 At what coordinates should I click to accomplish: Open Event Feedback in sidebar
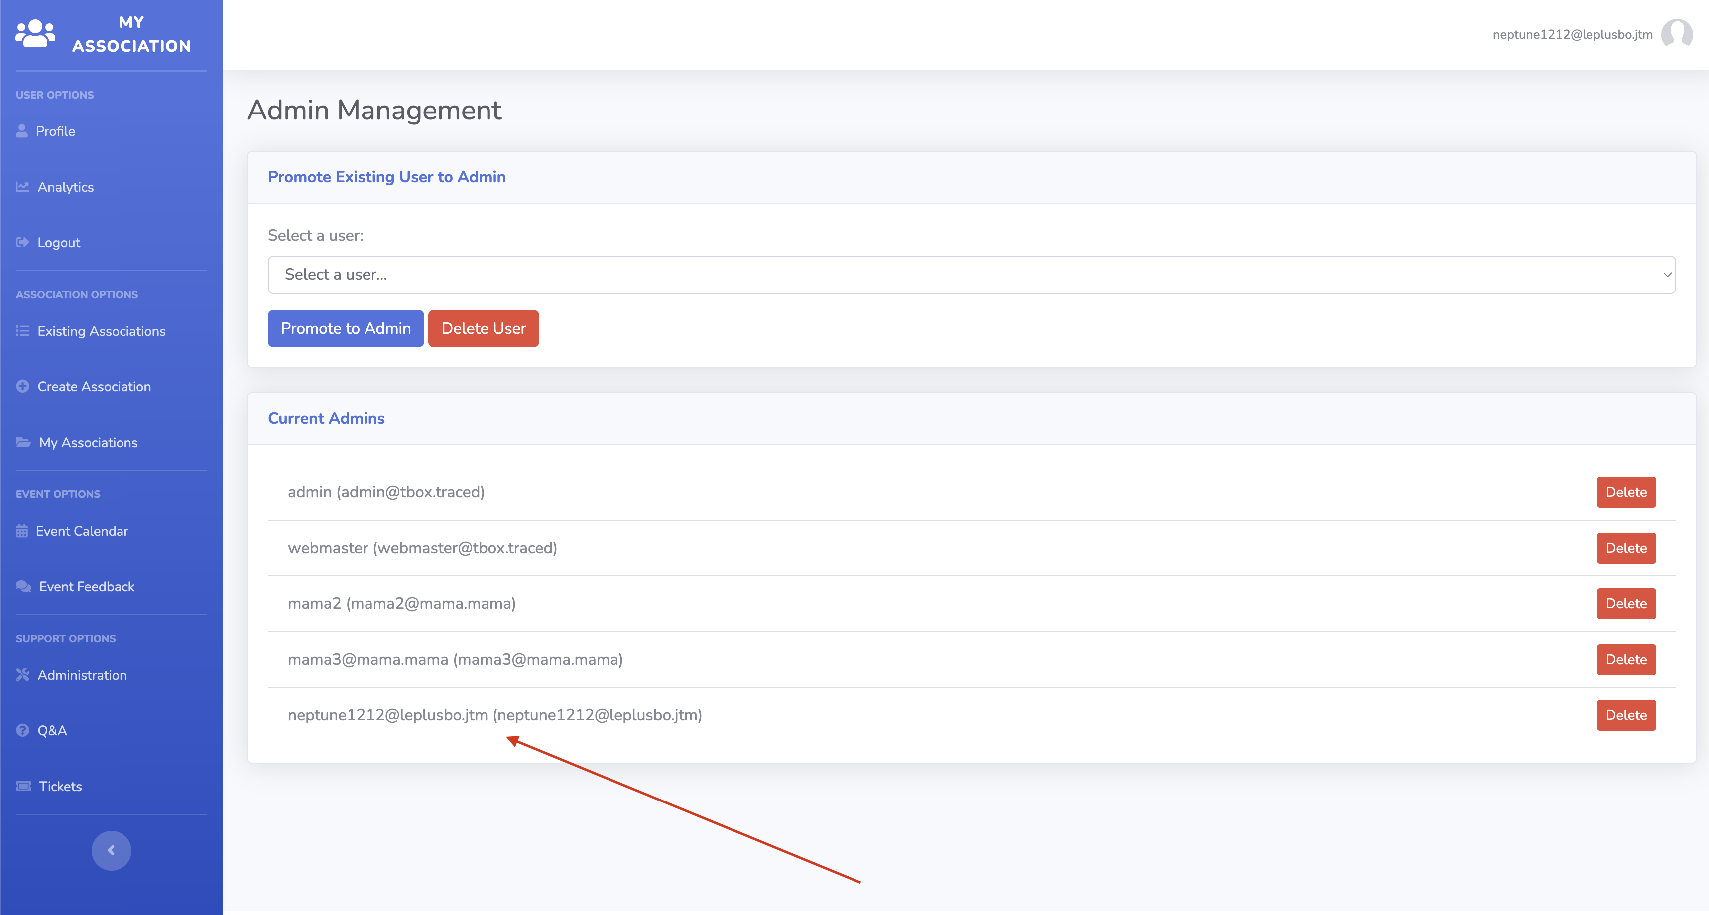(x=86, y=587)
